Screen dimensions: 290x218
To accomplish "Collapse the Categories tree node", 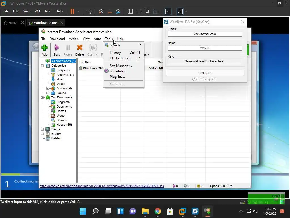I will click(42, 66).
